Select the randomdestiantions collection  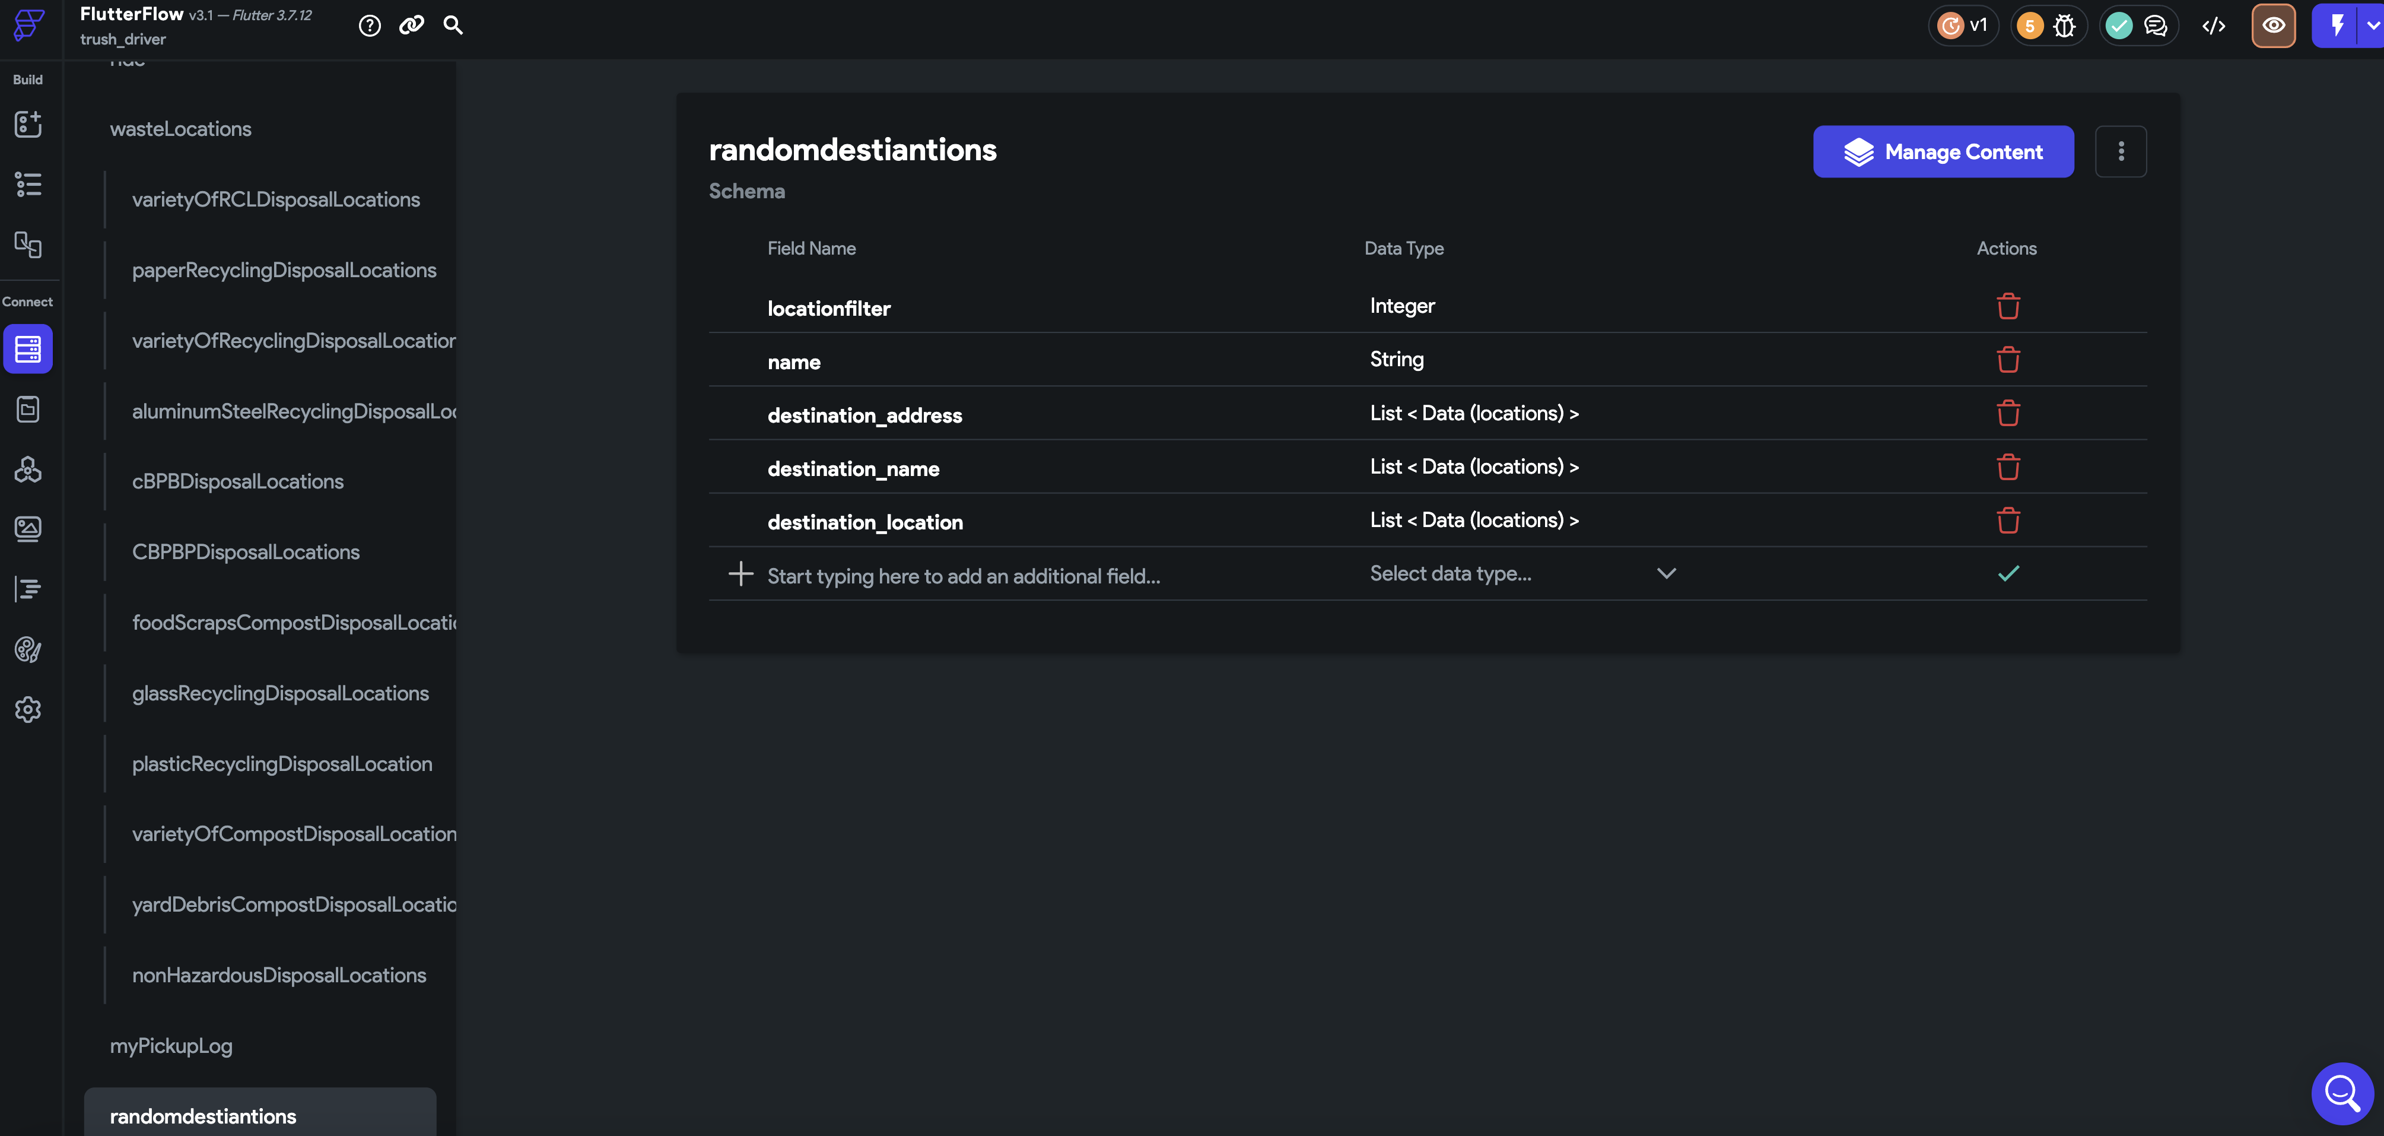203,1116
